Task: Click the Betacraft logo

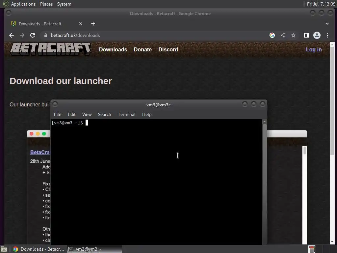Action: coord(50,49)
